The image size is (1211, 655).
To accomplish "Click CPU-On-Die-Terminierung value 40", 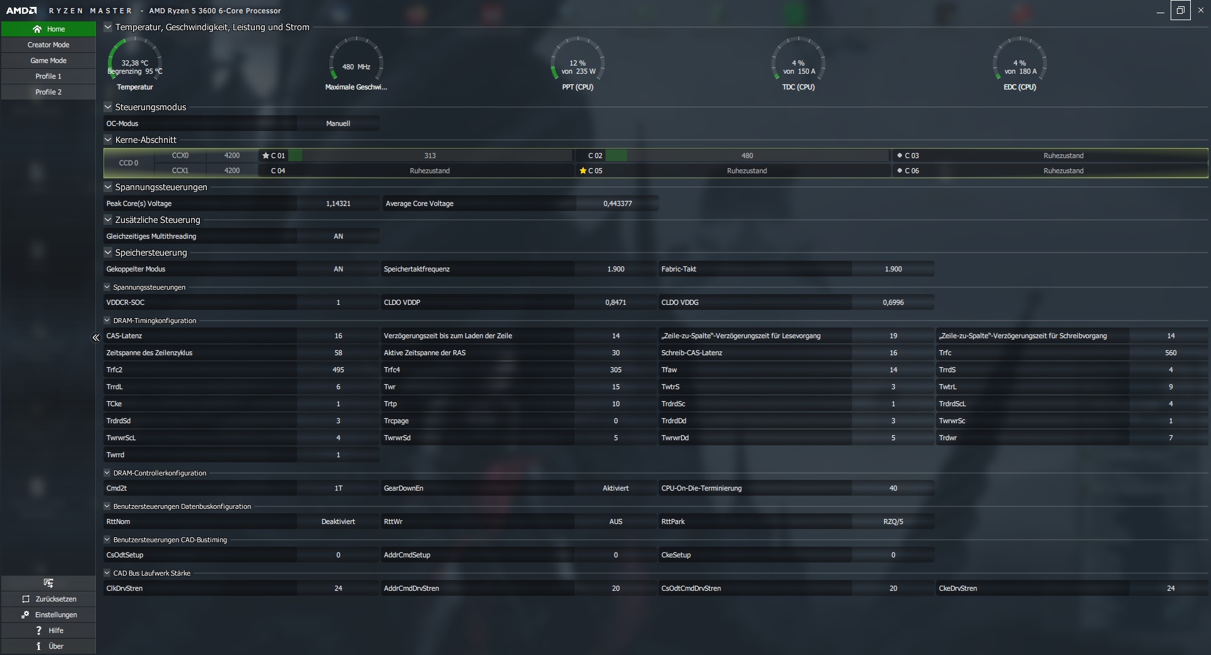I will pos(893,488).
